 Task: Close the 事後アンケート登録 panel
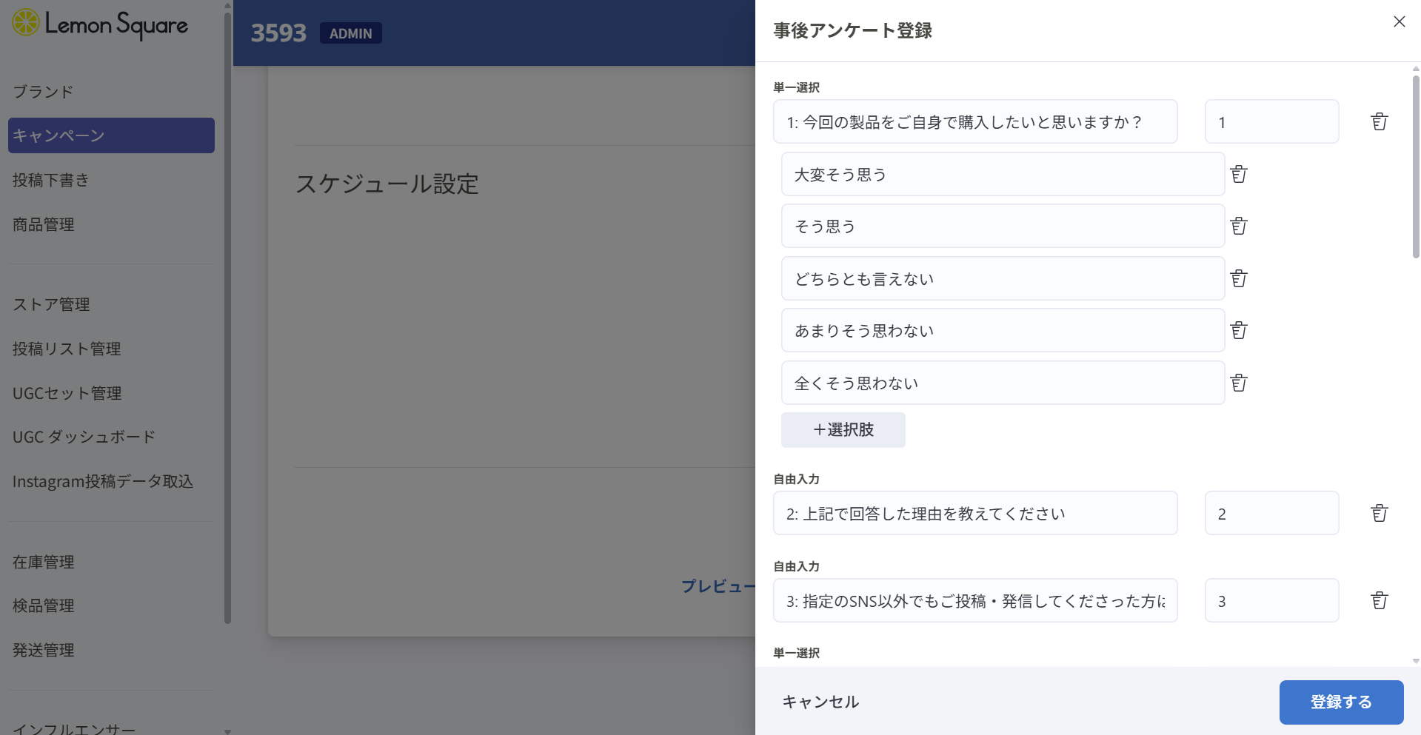[1399, 22]
